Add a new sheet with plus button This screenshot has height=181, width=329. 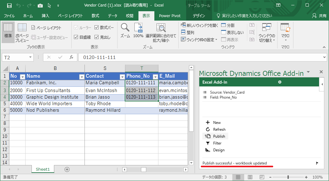67,169
